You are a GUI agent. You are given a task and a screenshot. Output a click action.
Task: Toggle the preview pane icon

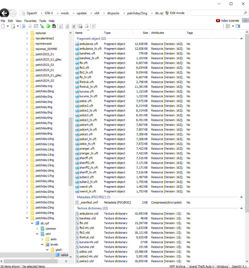[x=238, y=26]
